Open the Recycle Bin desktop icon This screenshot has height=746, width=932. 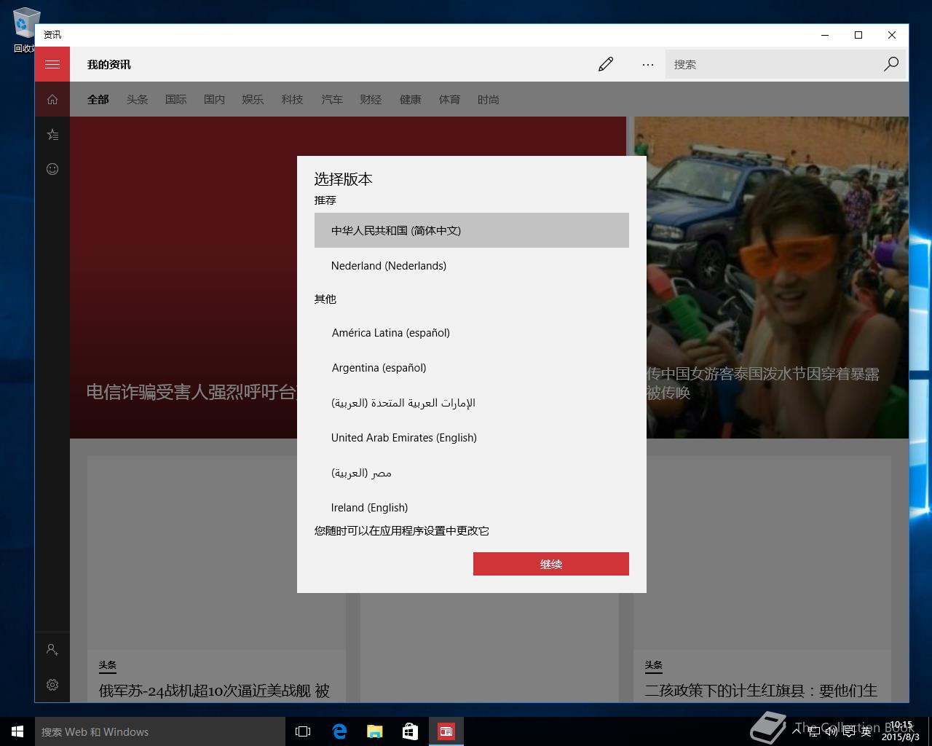click(x=25, y=31)
